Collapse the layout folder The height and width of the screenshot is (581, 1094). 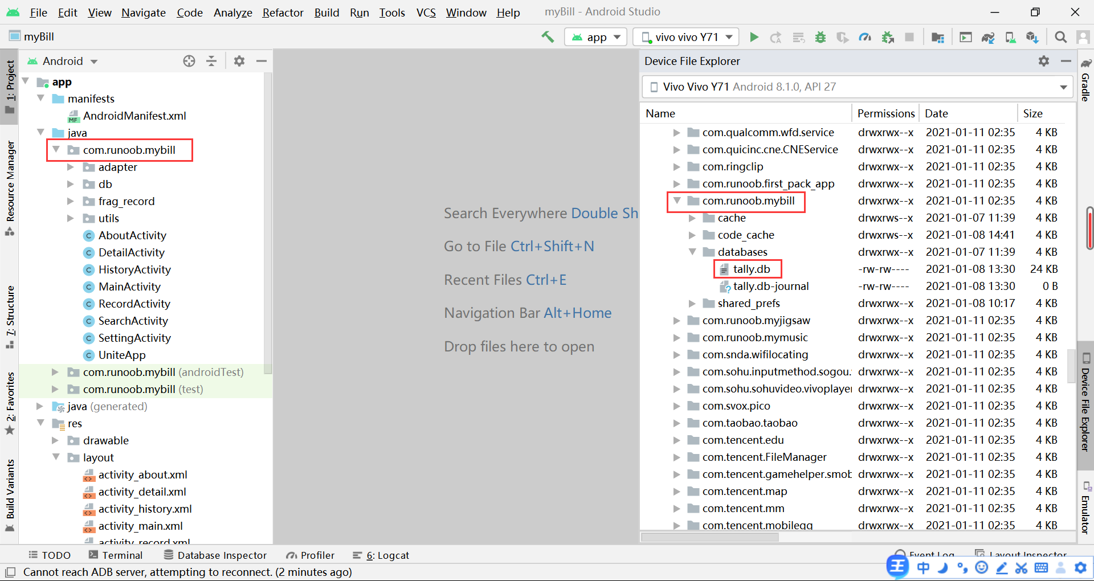click(56, 457)
